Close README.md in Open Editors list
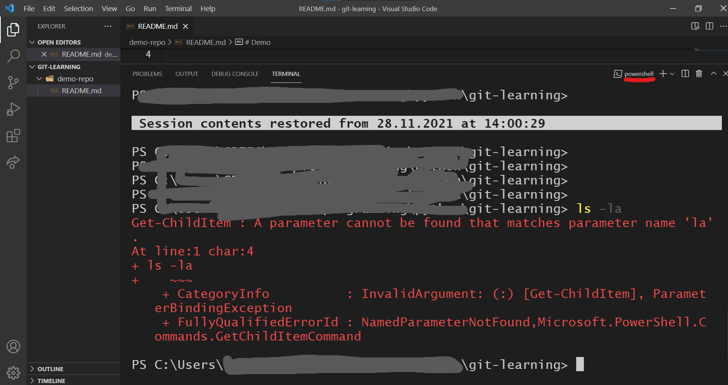This screenshot has width=728, height=385. coord(44,54)
